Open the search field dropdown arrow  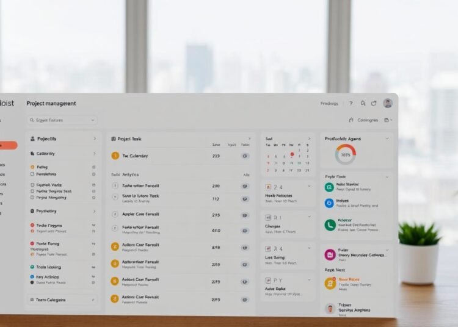(93, 120)
